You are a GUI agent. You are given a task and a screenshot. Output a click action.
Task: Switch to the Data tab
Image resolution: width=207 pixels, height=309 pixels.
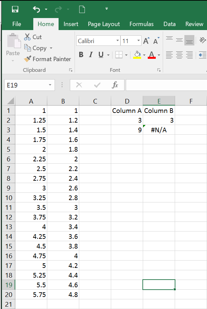169,24
